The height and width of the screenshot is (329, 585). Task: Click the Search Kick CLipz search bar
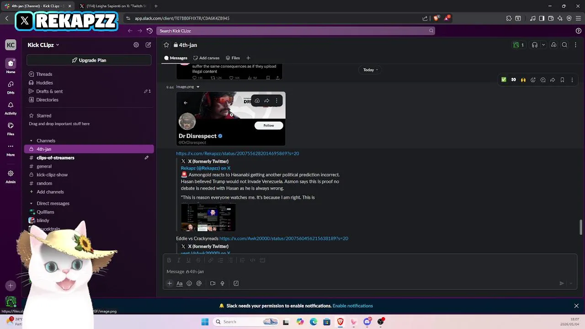tap(295, 31)
